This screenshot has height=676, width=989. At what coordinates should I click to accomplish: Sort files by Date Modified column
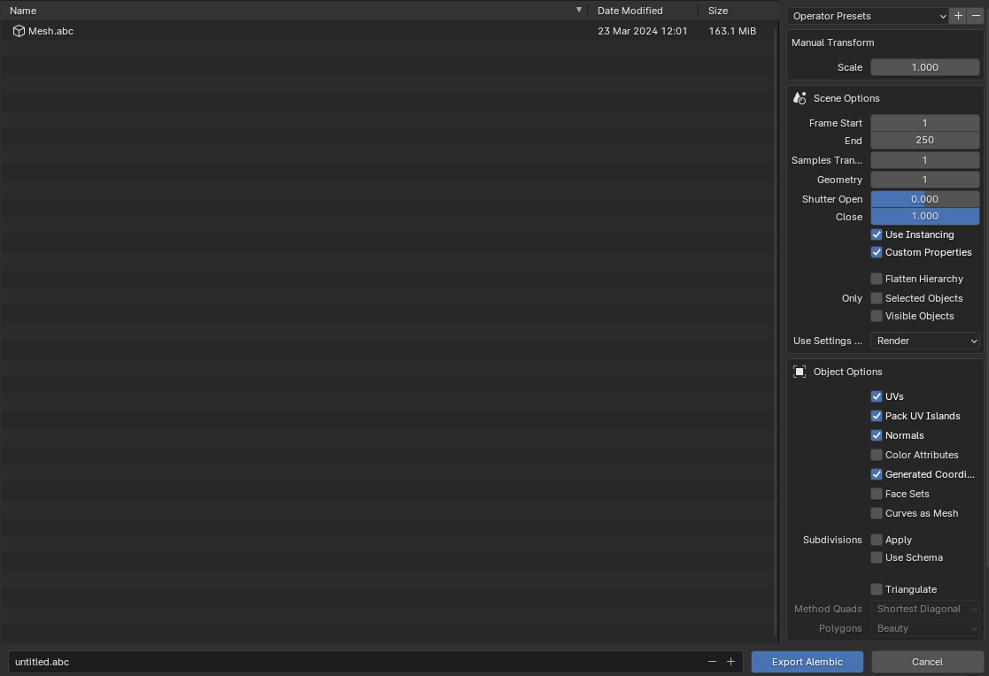pos(630,11)
